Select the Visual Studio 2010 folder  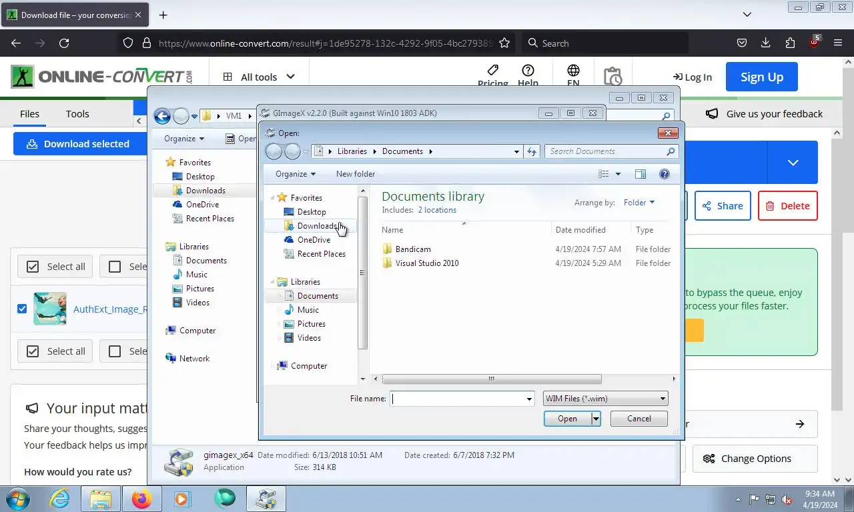(x=426, y=263)
